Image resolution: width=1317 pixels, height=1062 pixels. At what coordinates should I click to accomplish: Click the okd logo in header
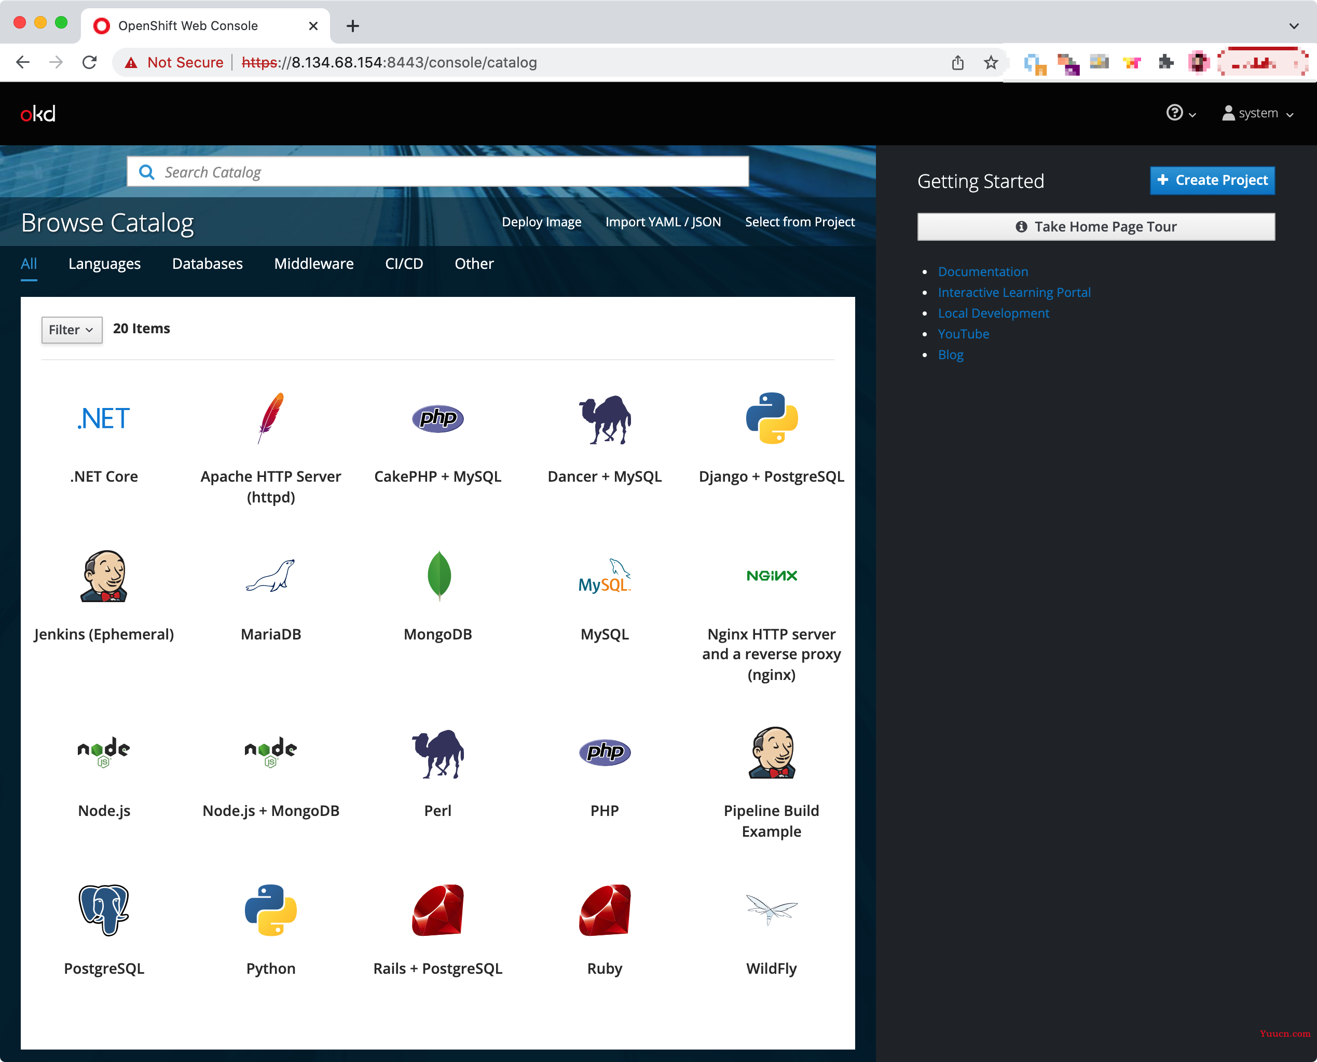tap(38, 113)
